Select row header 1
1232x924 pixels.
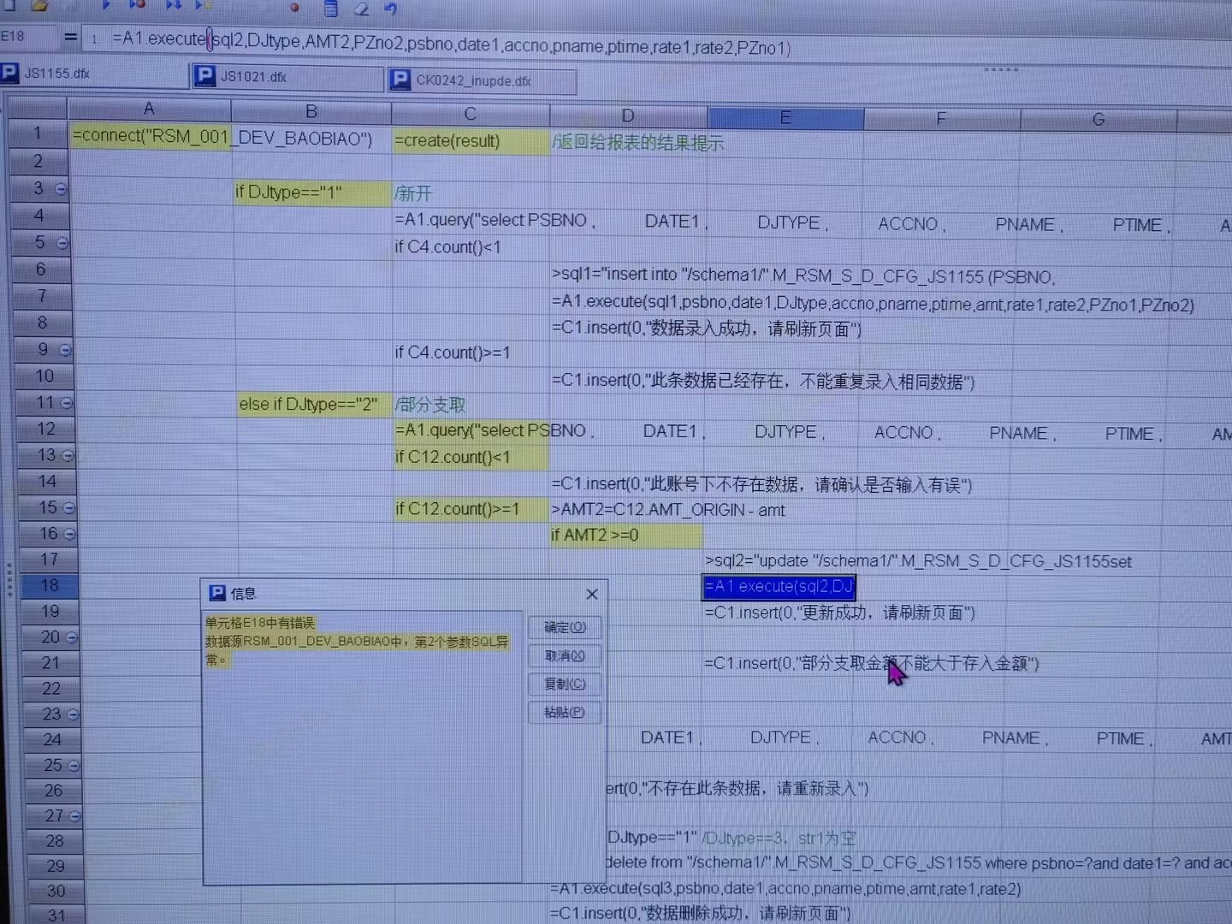click(x=37, y=133)
